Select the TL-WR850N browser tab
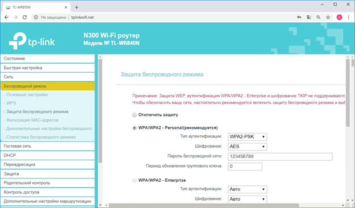 (x=36, y=7)
